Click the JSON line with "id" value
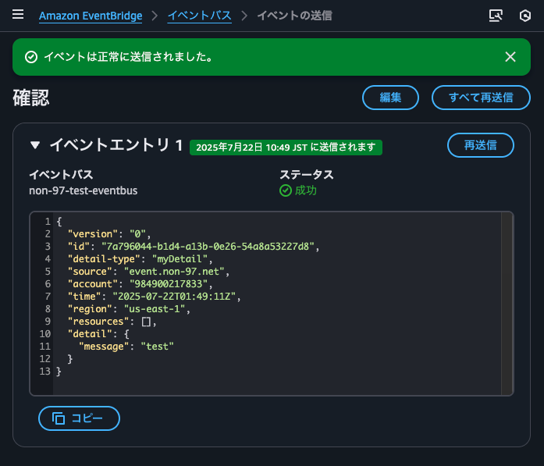 [194, 247]
